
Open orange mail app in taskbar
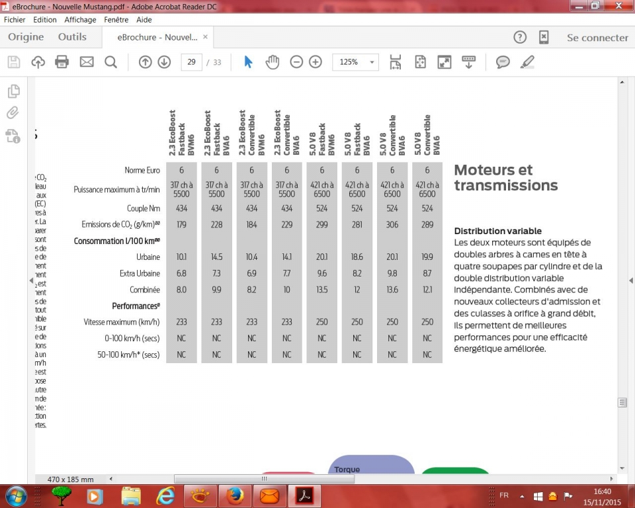point(269,496)
